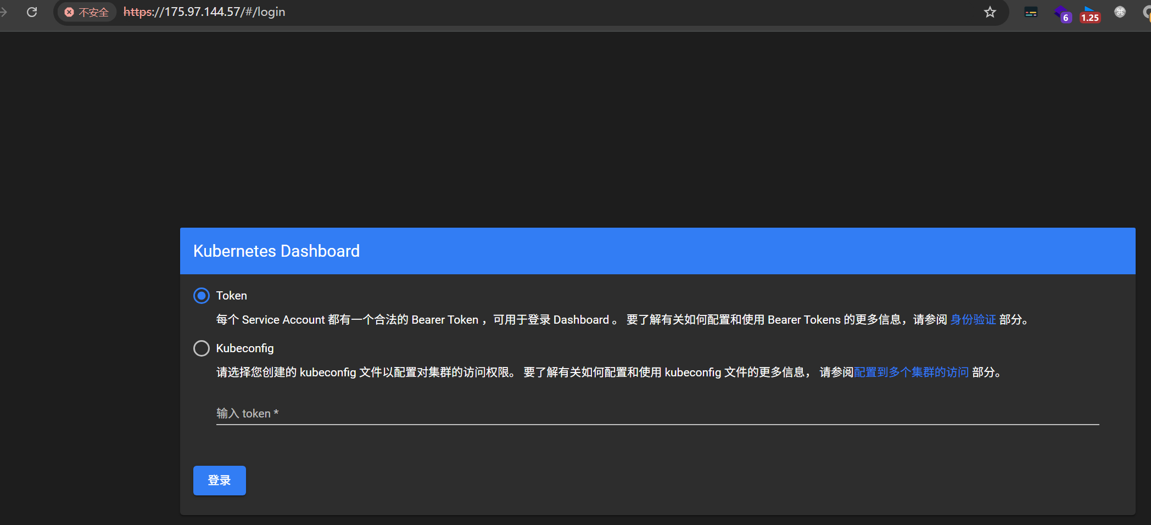Select the Token radio button
Image resolution: width=1151 pixels, height=525 pixels.
point(202,296)
